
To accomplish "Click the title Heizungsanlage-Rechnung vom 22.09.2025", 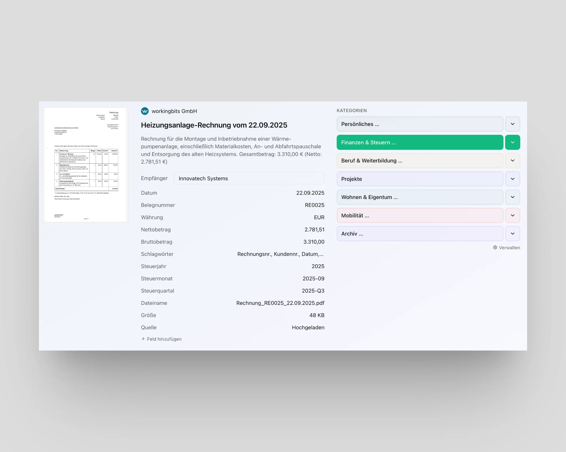I will click(x=214, y=125).
